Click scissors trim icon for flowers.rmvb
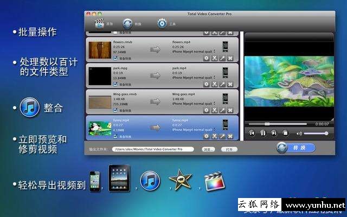 214,58
